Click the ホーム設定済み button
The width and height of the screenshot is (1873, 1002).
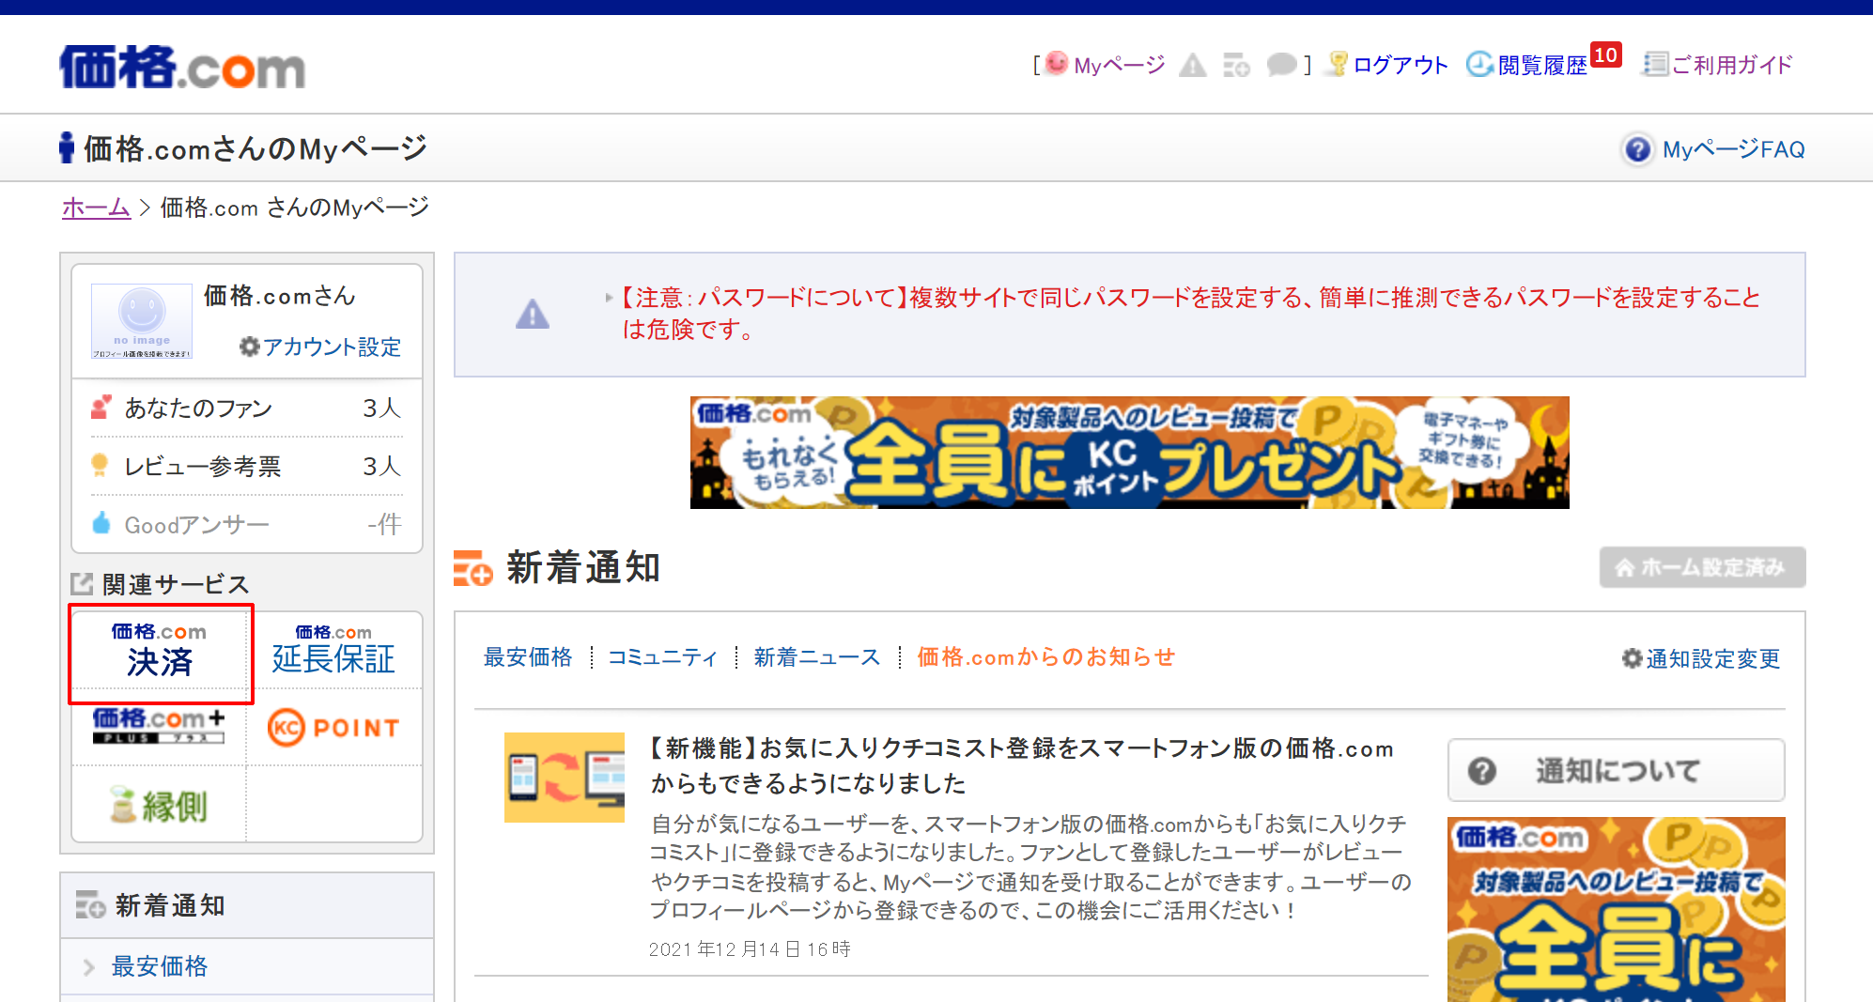[1701, 567]
